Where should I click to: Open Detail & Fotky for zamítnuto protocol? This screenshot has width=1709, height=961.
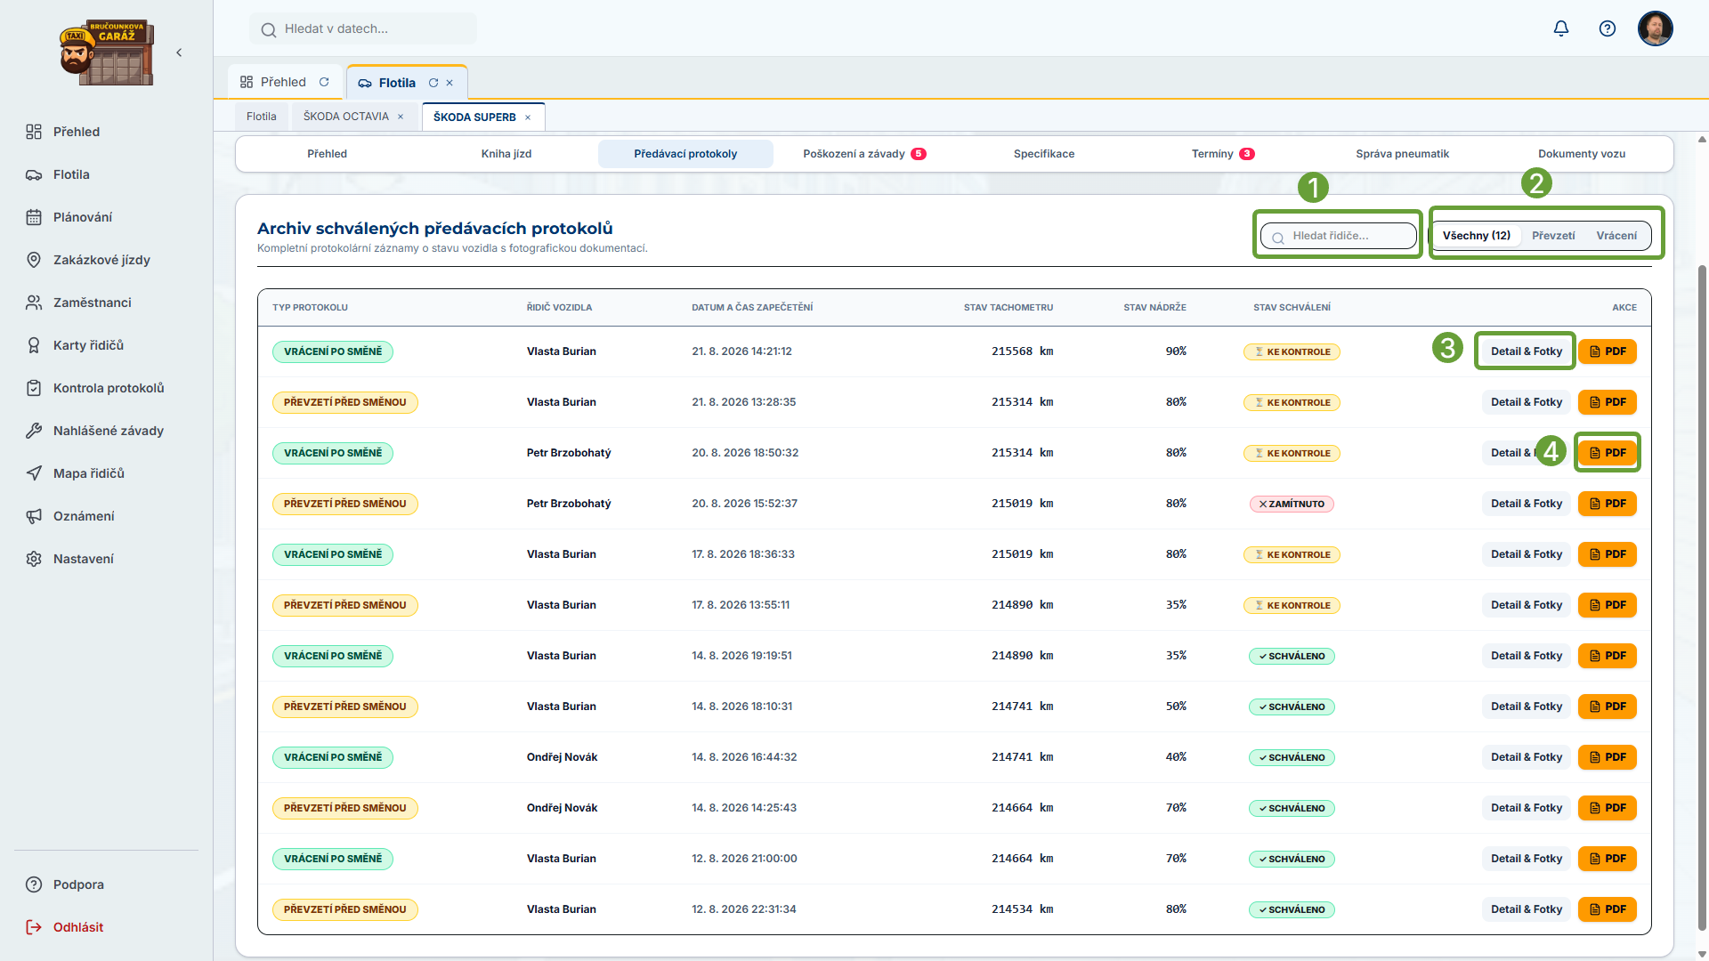[1527, 504]
